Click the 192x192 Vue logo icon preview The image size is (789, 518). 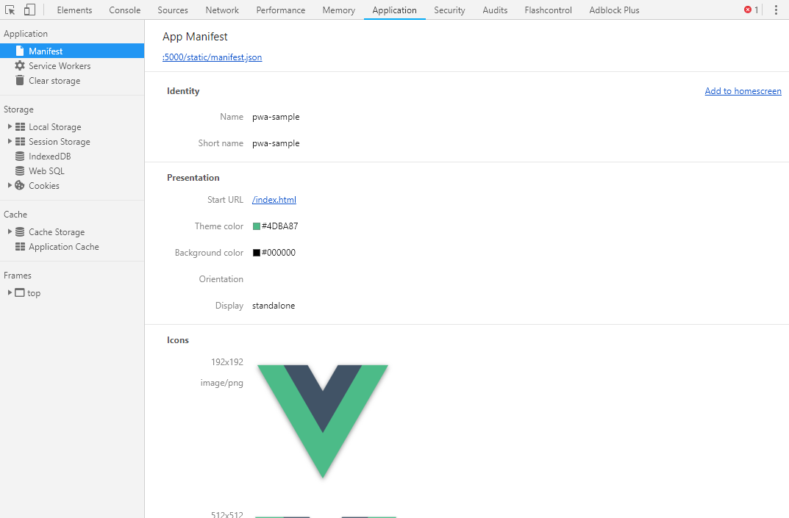(323, 422)
